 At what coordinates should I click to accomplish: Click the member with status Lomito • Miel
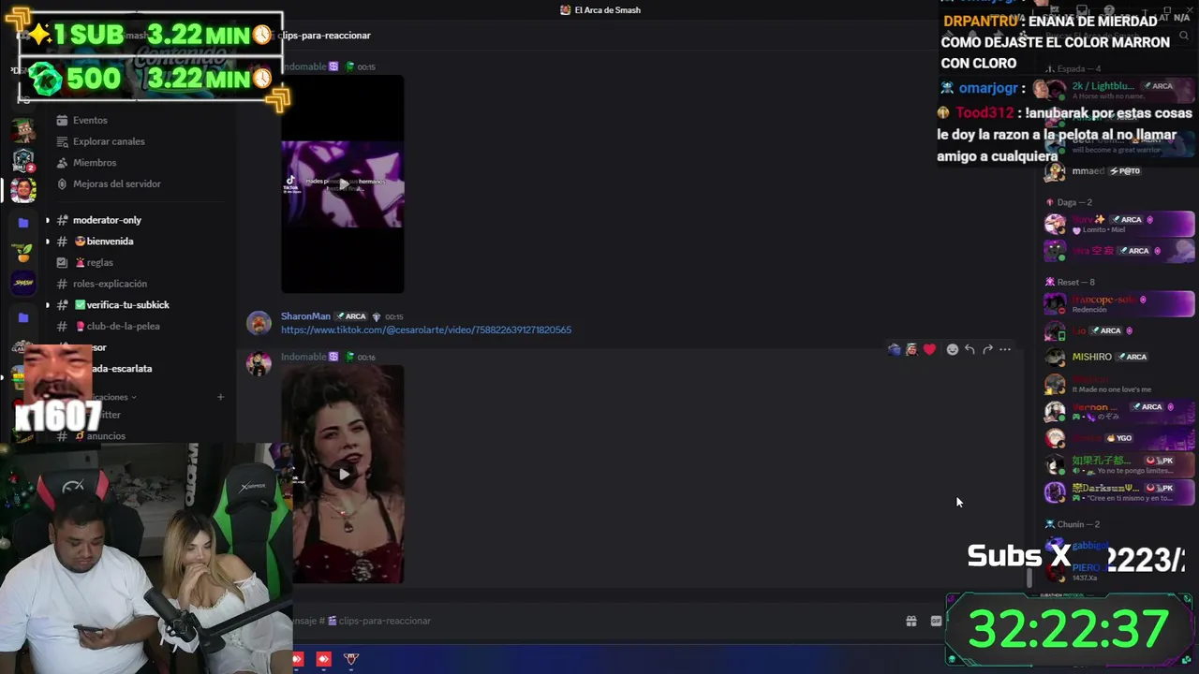point(1118,224)
